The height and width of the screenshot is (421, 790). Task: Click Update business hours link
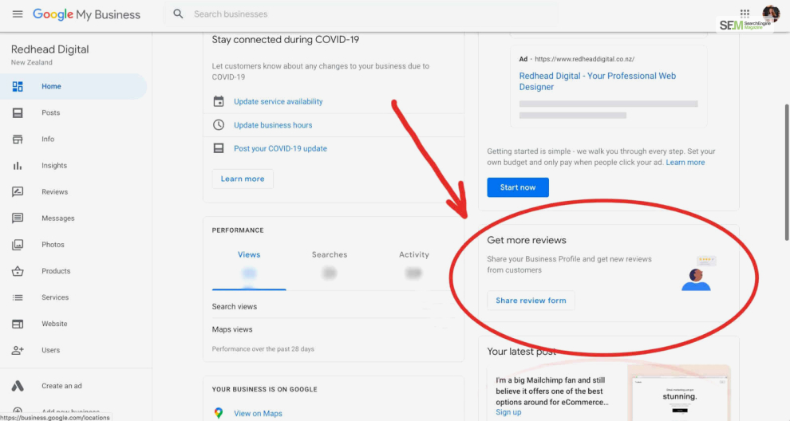[273, 125]
